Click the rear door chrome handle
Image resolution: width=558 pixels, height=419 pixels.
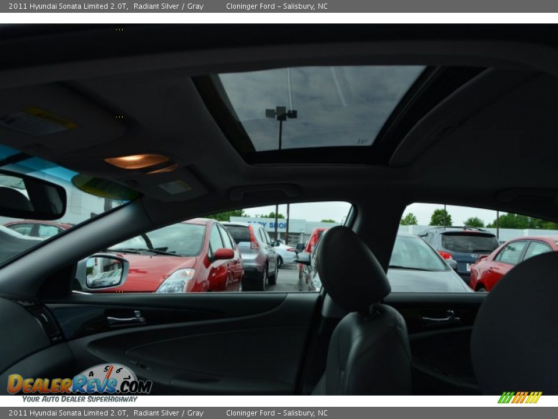[x=440, y=318]
